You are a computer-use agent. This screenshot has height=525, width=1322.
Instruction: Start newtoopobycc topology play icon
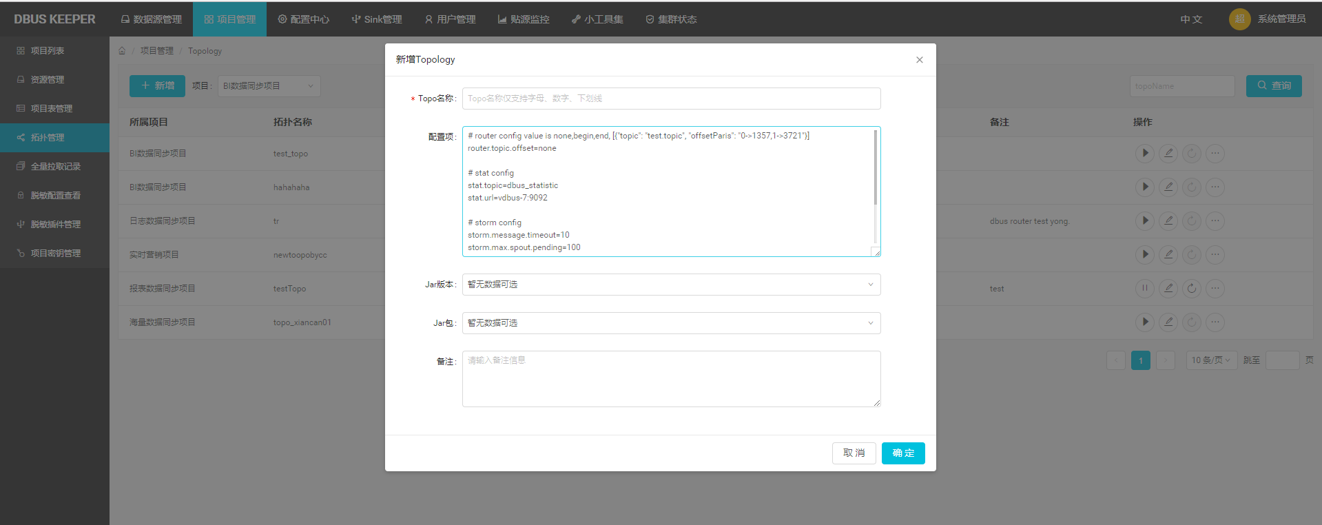pos(1145,254)
